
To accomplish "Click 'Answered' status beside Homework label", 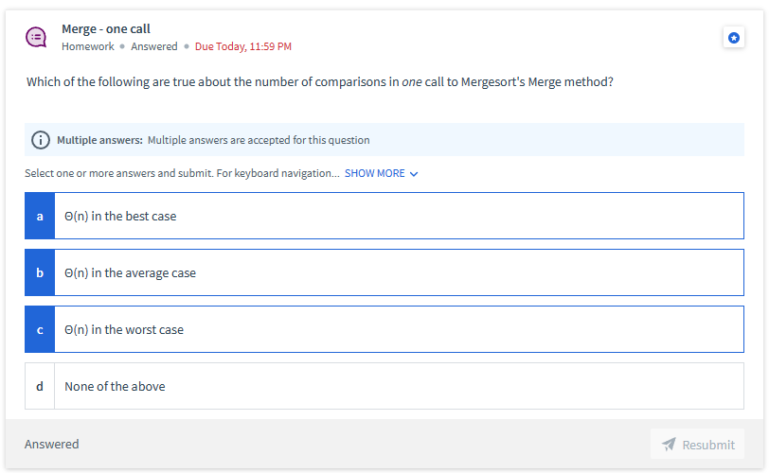I will point(154,46).
